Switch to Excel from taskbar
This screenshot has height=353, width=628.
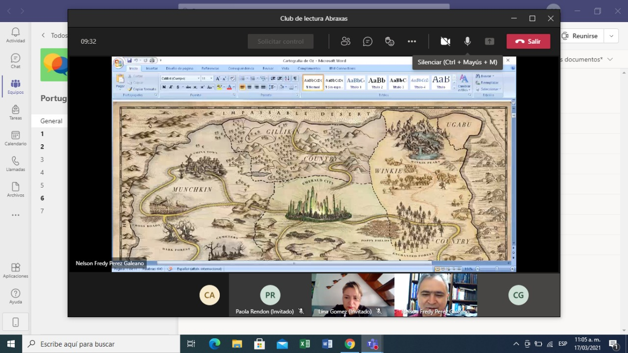305,344
